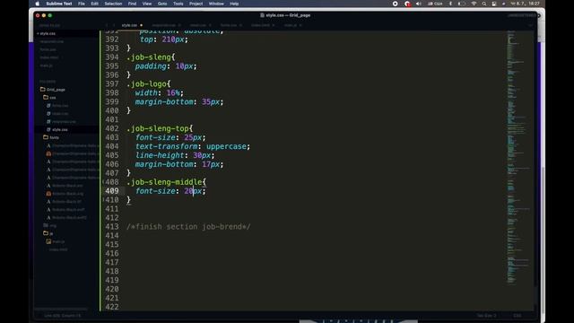Click the unsaved dot on style.css tab

point(142,25)
